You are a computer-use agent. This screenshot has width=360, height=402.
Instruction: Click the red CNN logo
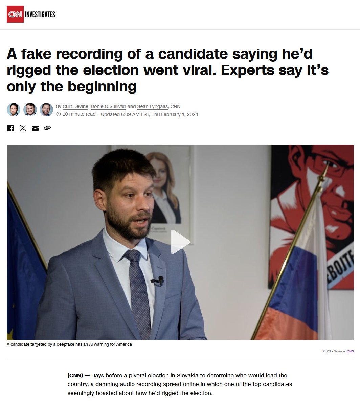15,14
